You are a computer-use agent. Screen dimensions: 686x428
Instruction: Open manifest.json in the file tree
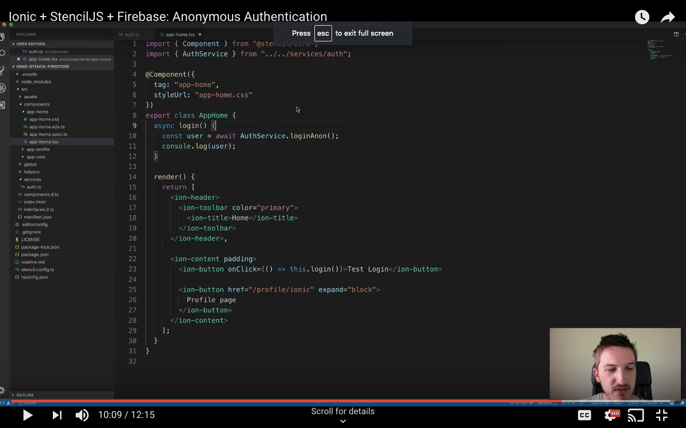pos(38,217)
